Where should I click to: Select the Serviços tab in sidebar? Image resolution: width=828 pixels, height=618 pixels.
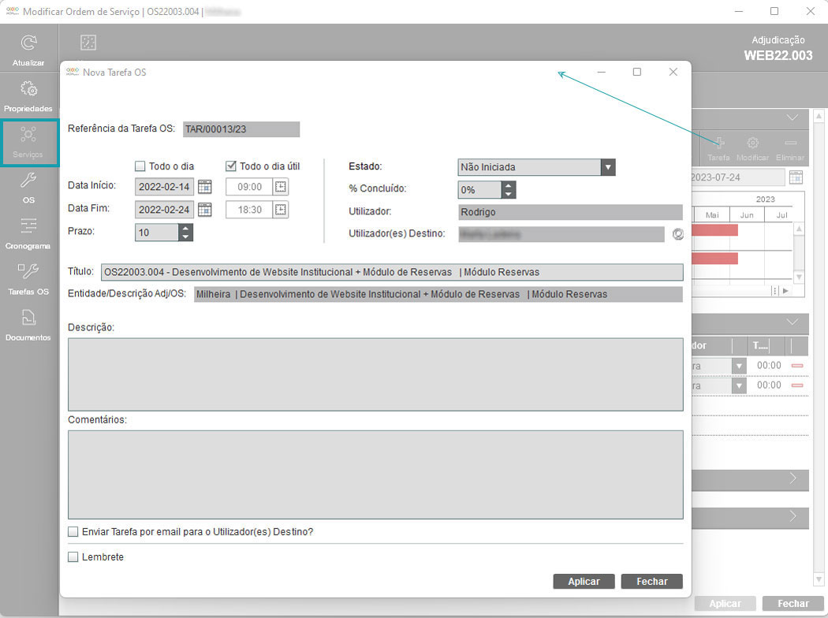pos(29,143)
